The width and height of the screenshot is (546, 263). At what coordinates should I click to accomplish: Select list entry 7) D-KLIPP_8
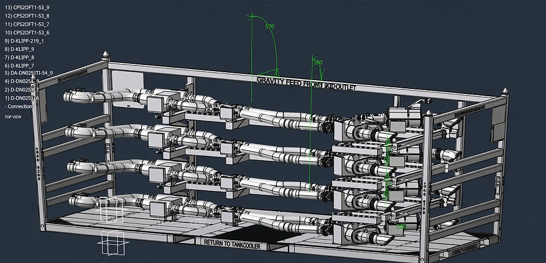(19, 57)
